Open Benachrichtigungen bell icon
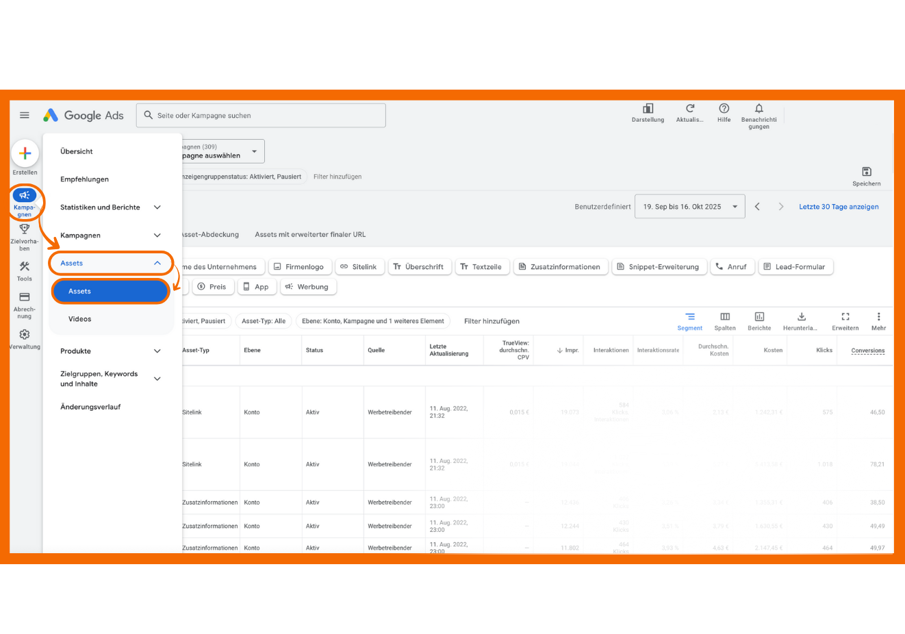 point(759,109)
